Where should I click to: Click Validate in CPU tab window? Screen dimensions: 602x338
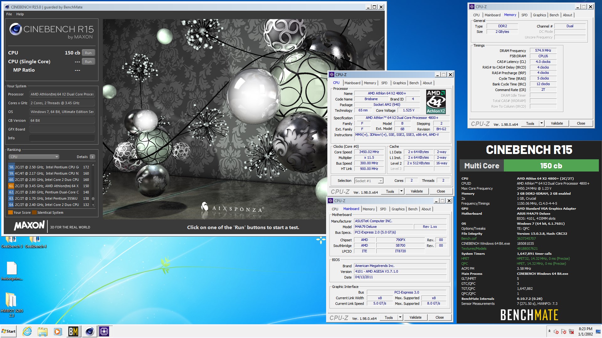click(417, 191)
